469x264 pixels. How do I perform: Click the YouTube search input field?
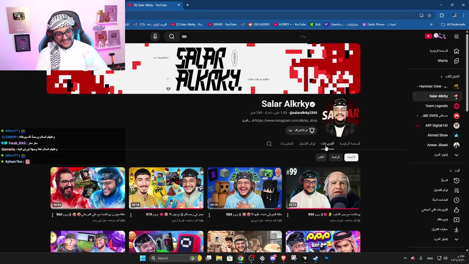pos(244,36)
